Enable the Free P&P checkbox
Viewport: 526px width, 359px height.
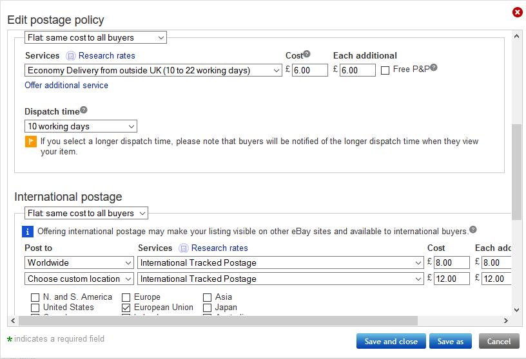(x=385, y=70)
